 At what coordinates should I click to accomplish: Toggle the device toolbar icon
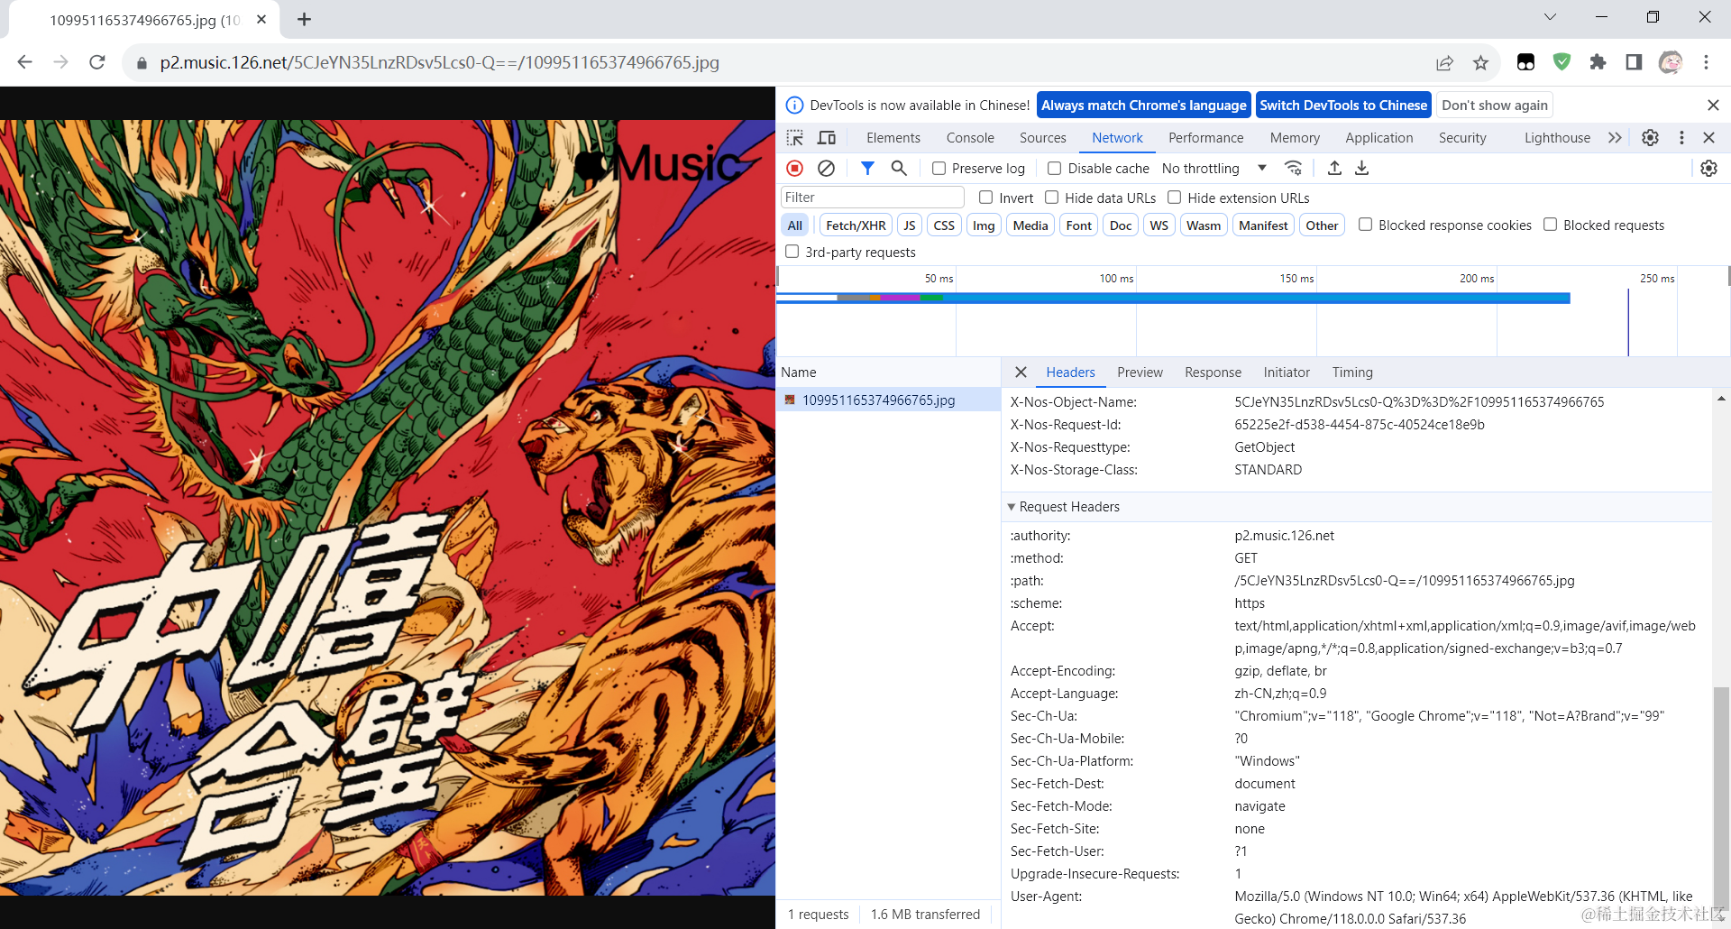pyautogui.click(x=827, y=138)
